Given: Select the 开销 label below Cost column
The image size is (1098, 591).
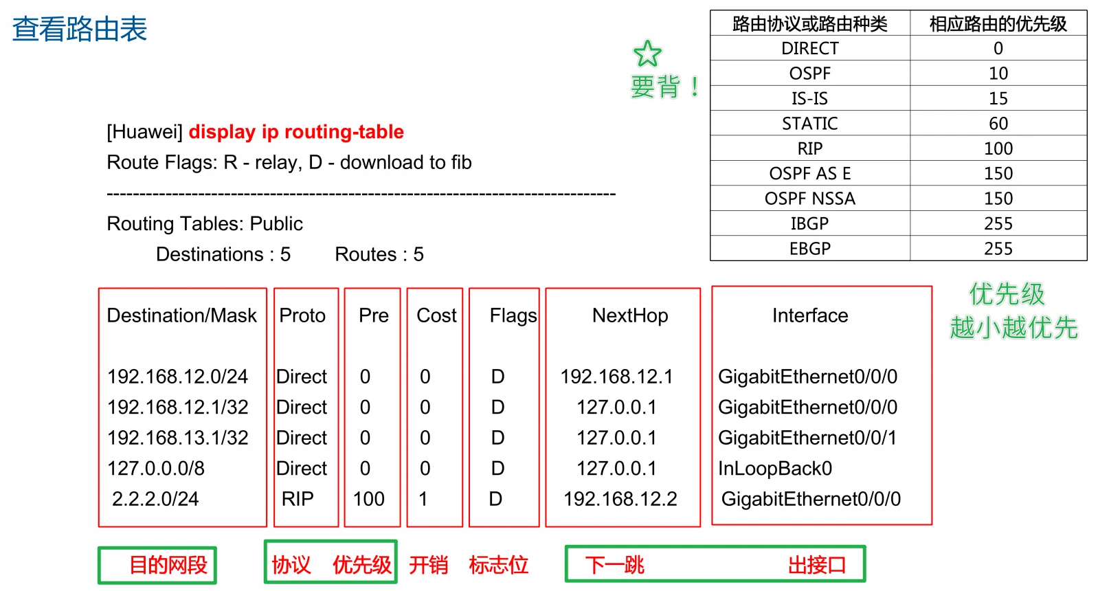Looking at the screenshot, I should [429, 565].
